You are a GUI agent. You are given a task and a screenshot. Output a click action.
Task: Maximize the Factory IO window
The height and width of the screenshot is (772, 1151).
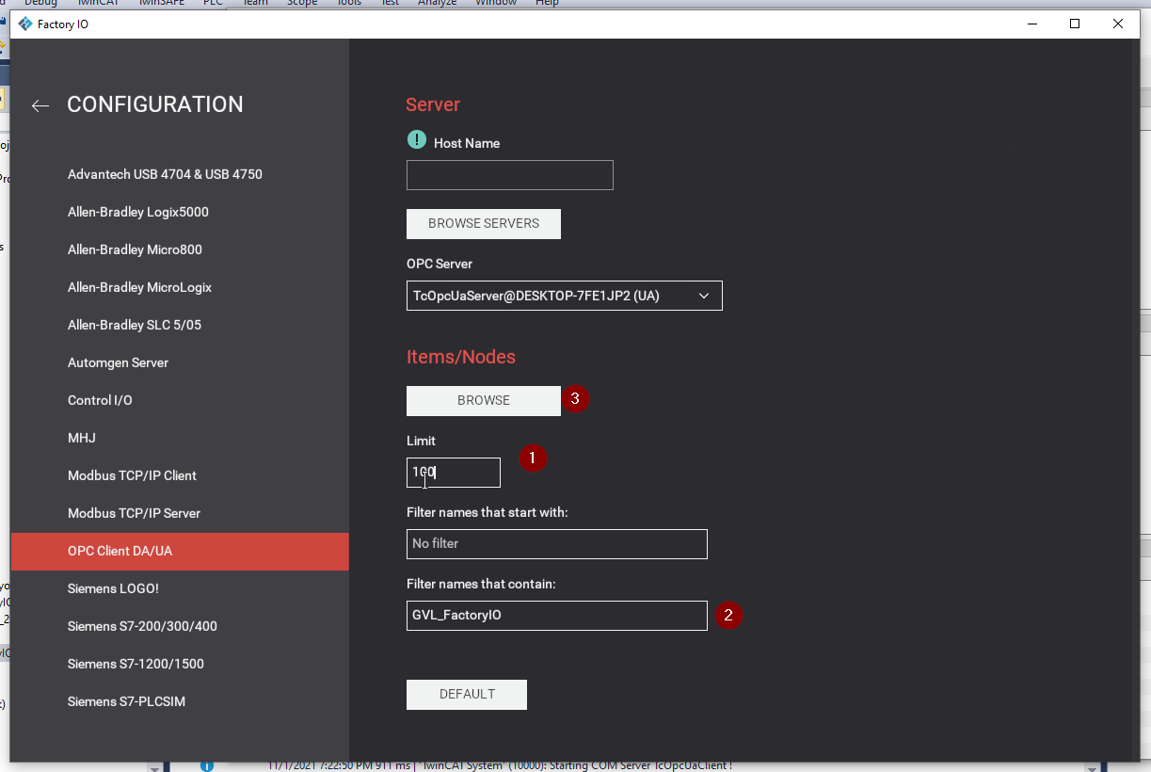coord(1075,24)
